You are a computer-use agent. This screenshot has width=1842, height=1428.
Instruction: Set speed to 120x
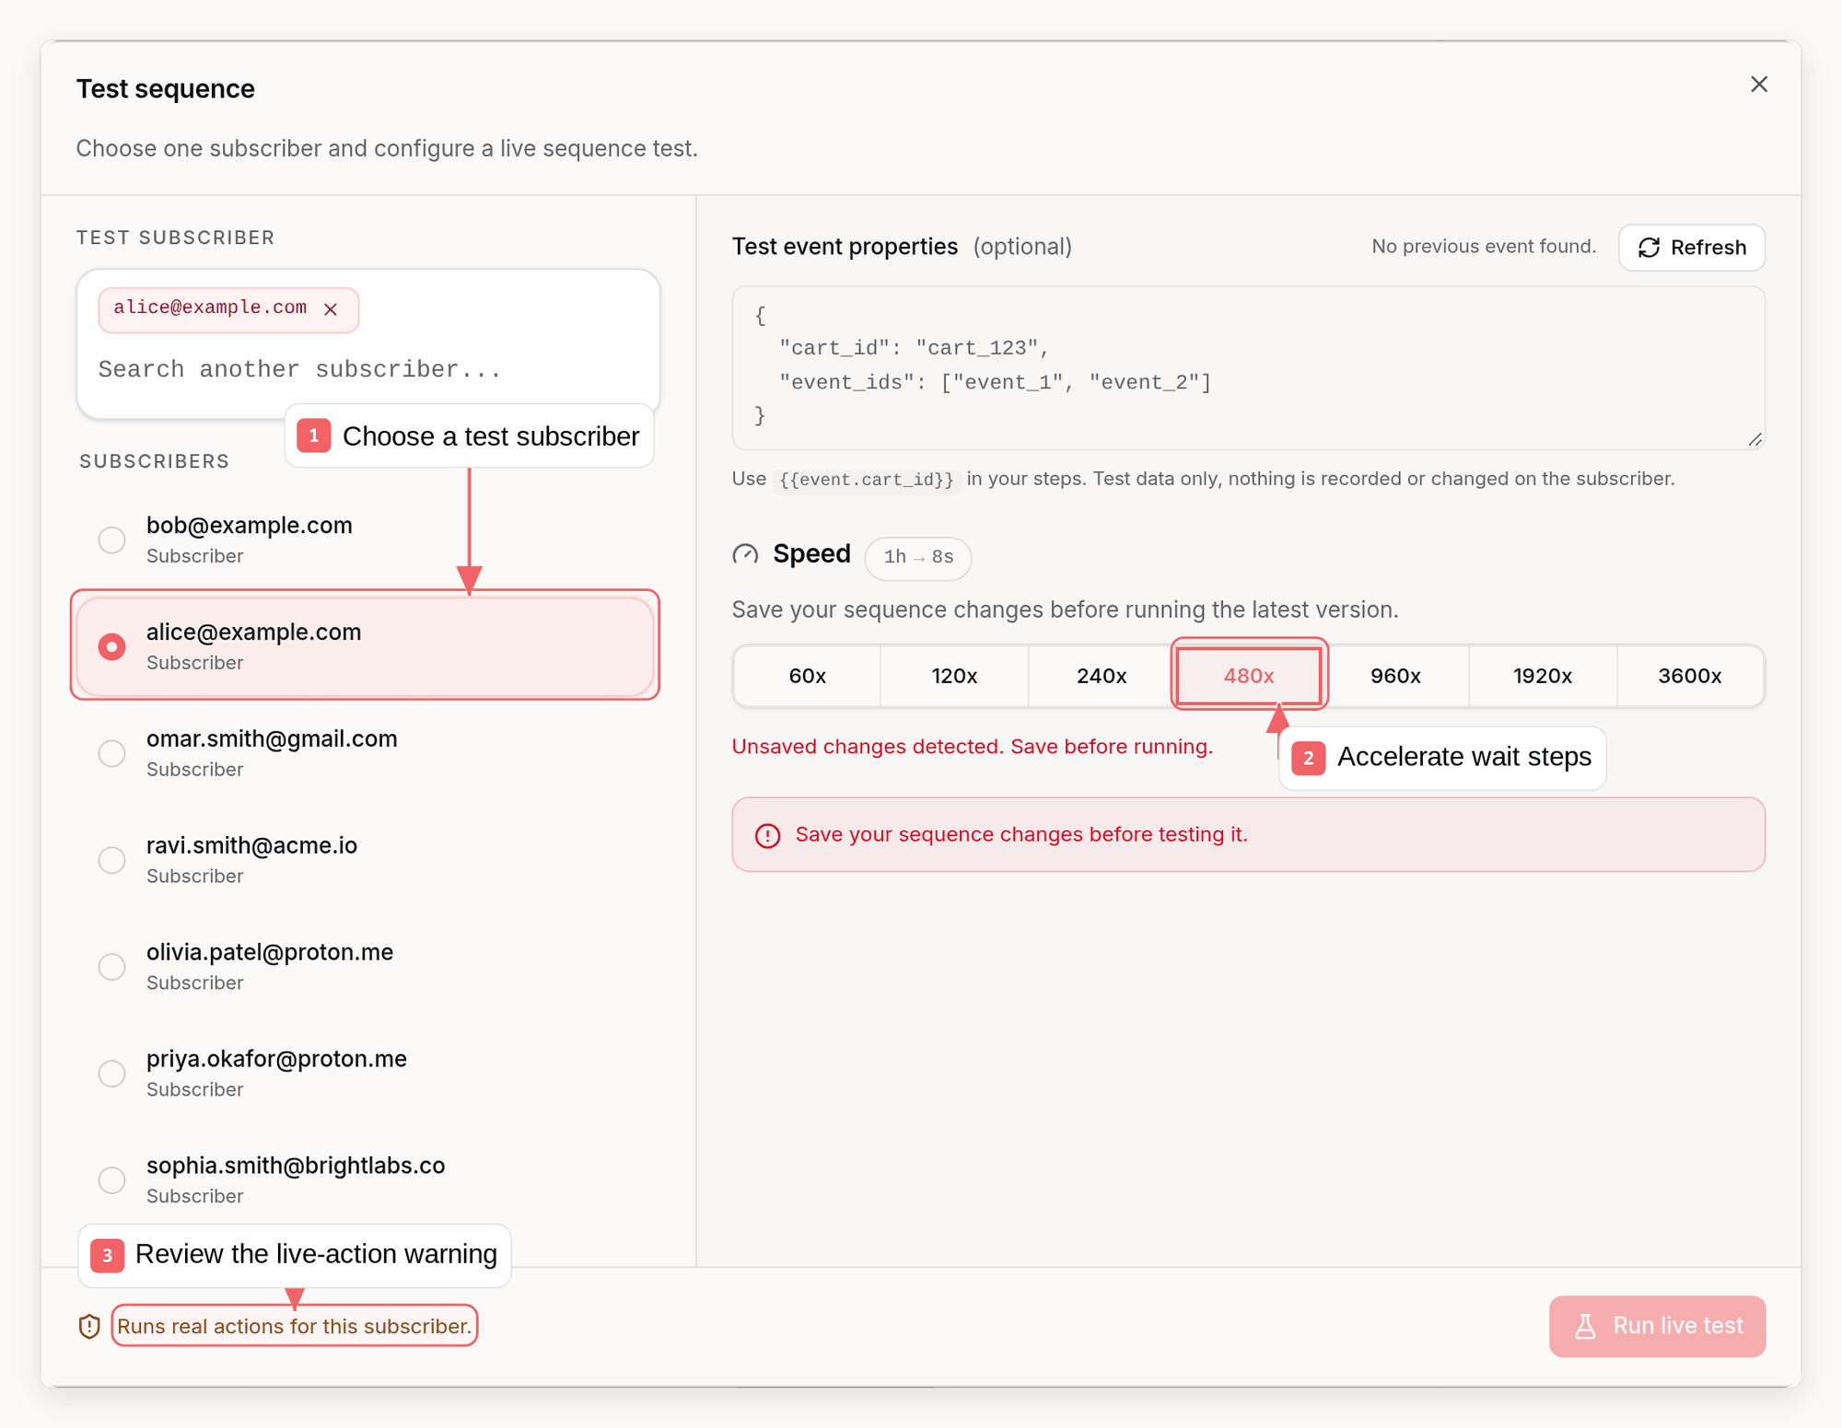[x=954, y=676]
